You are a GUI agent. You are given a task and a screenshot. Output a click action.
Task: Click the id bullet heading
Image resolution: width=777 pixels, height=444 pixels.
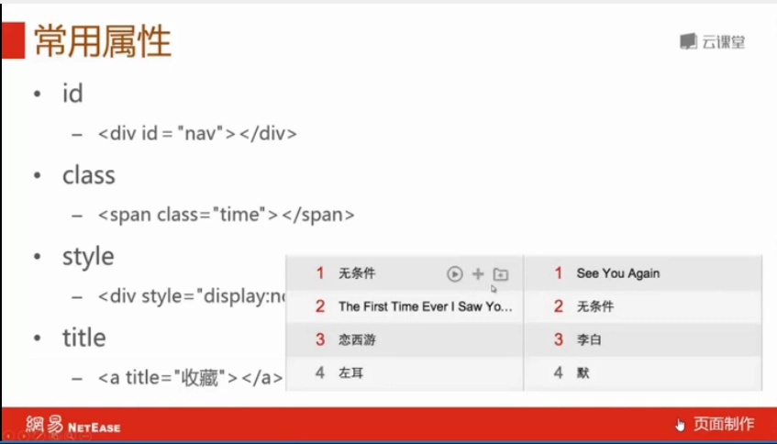click(x=72, y=94)
